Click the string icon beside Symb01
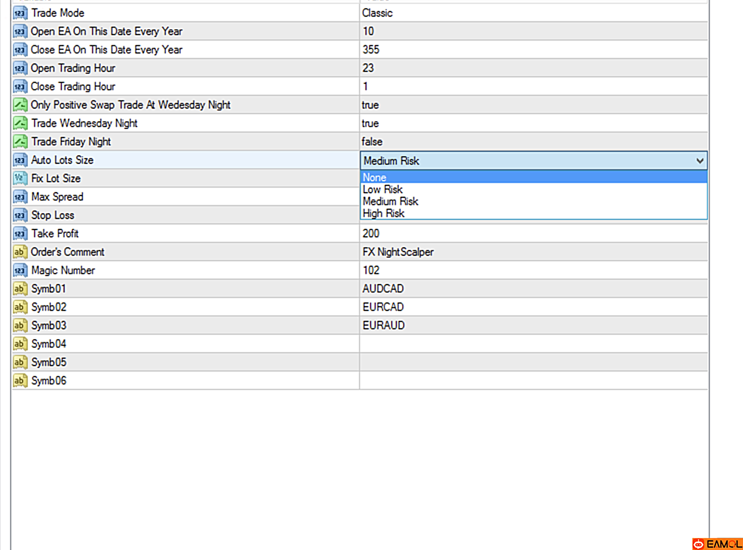 pyautogui.click(x=20, y=289)
